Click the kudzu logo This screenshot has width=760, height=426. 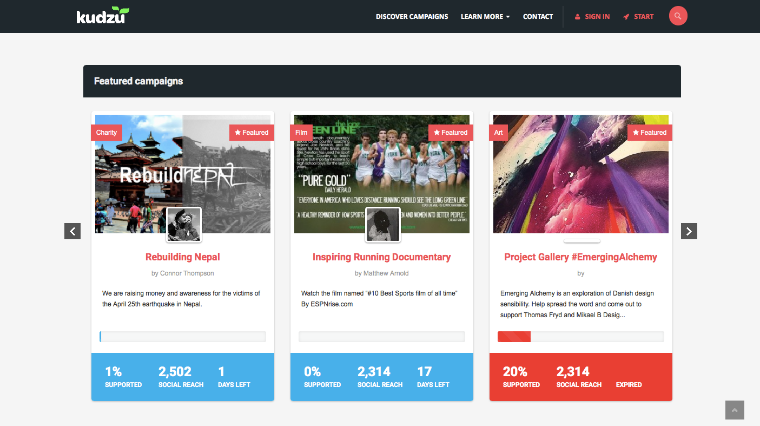pyautogui.click(x=103, y=15)
